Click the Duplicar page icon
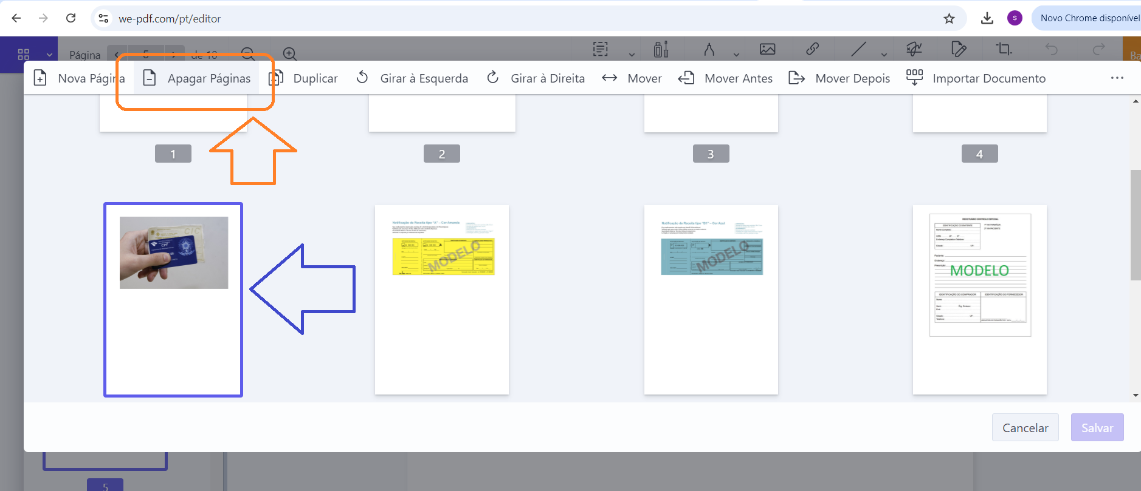This screenshot has height=491, width=1141. [x=277, y=78]
